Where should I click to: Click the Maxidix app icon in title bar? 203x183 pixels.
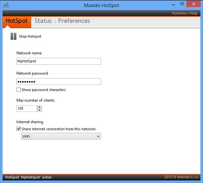(6, 5)
